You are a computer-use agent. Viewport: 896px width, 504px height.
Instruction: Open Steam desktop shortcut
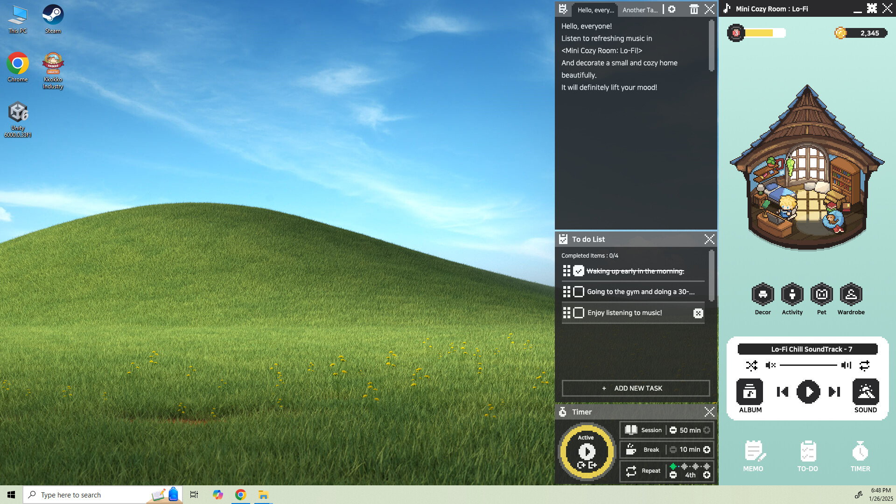tap(53, 19)
